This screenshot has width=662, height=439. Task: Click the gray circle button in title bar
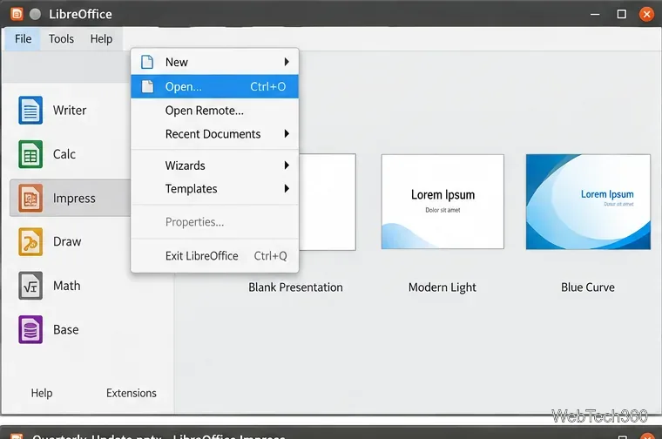36,14
